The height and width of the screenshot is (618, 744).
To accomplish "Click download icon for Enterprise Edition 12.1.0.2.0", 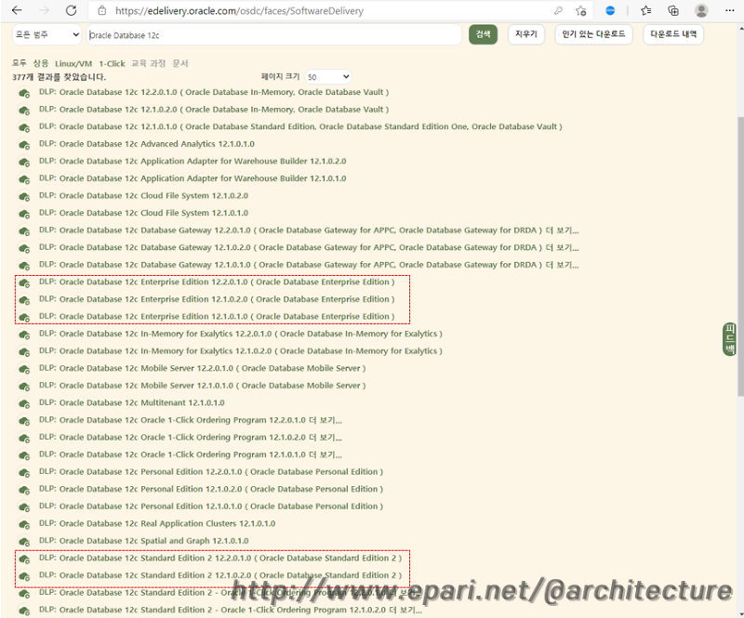I will tap(24, 300).
